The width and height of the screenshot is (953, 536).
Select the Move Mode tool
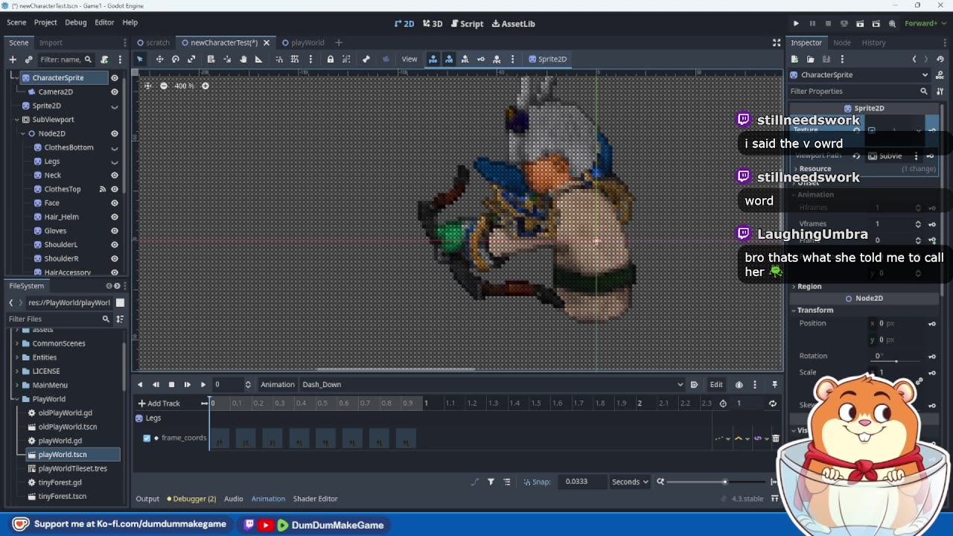(x=159, y=59)
